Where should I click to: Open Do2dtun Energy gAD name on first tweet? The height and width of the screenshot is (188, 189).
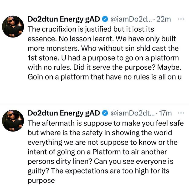(x=64, y=19)
